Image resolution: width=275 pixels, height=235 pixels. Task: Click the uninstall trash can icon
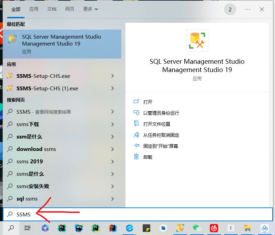point(136,156)
